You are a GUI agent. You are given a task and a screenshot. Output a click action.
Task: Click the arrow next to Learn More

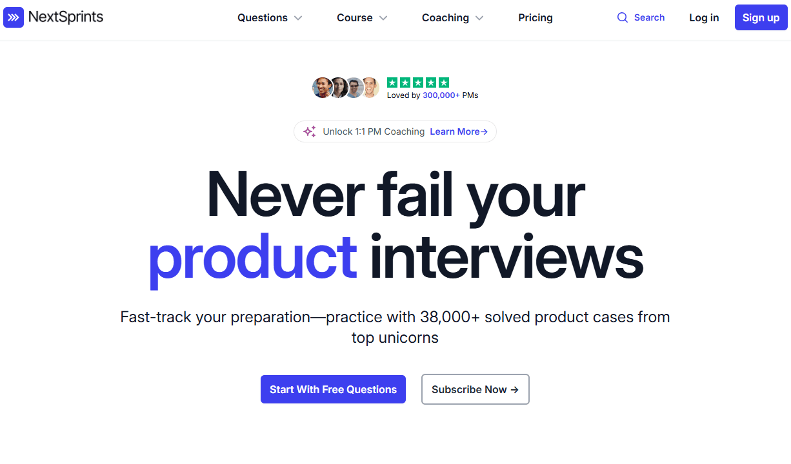[484, 131]
